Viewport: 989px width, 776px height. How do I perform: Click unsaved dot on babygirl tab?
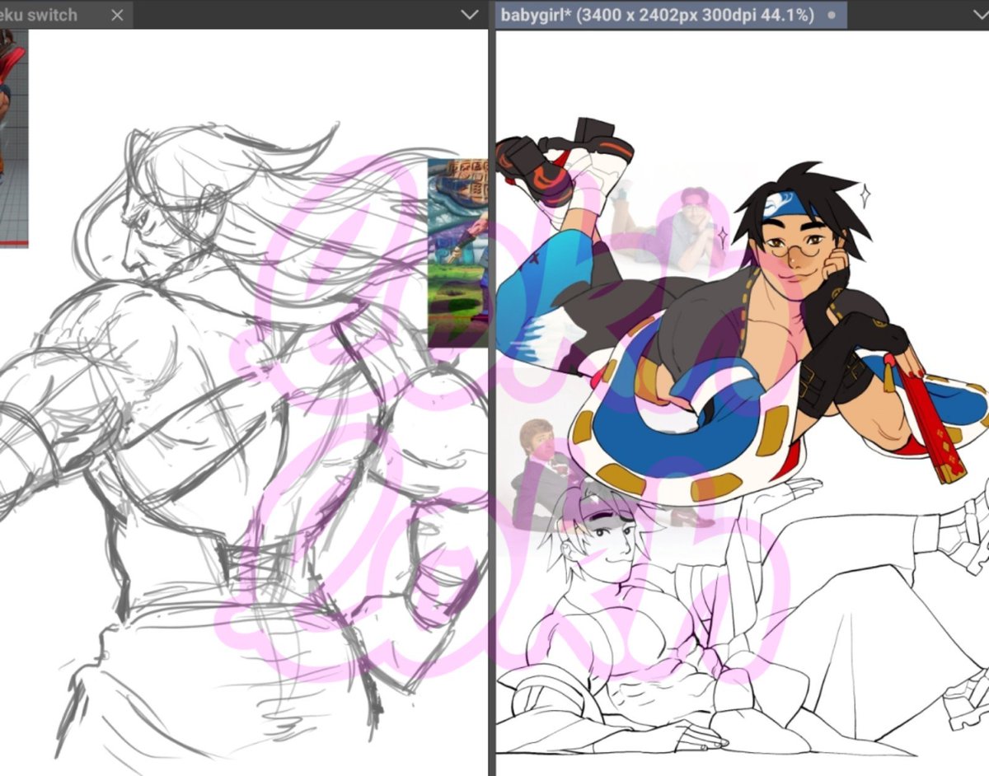(x=831, y=16)
